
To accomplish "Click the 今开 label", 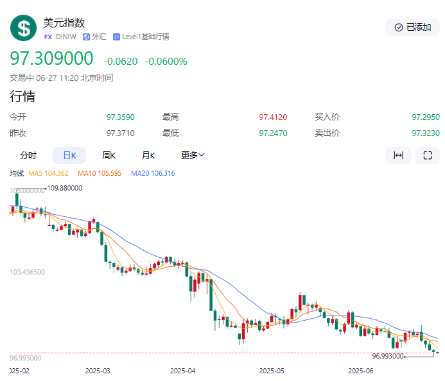I will point(18,117).
